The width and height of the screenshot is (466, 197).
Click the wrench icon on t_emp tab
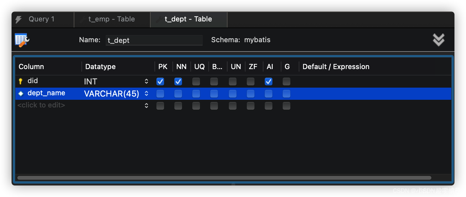coord(83,20)
